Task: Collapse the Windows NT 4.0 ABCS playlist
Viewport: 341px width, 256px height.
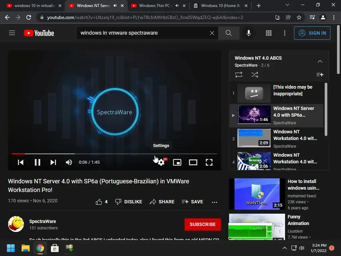Action: [x=320, y=61]
